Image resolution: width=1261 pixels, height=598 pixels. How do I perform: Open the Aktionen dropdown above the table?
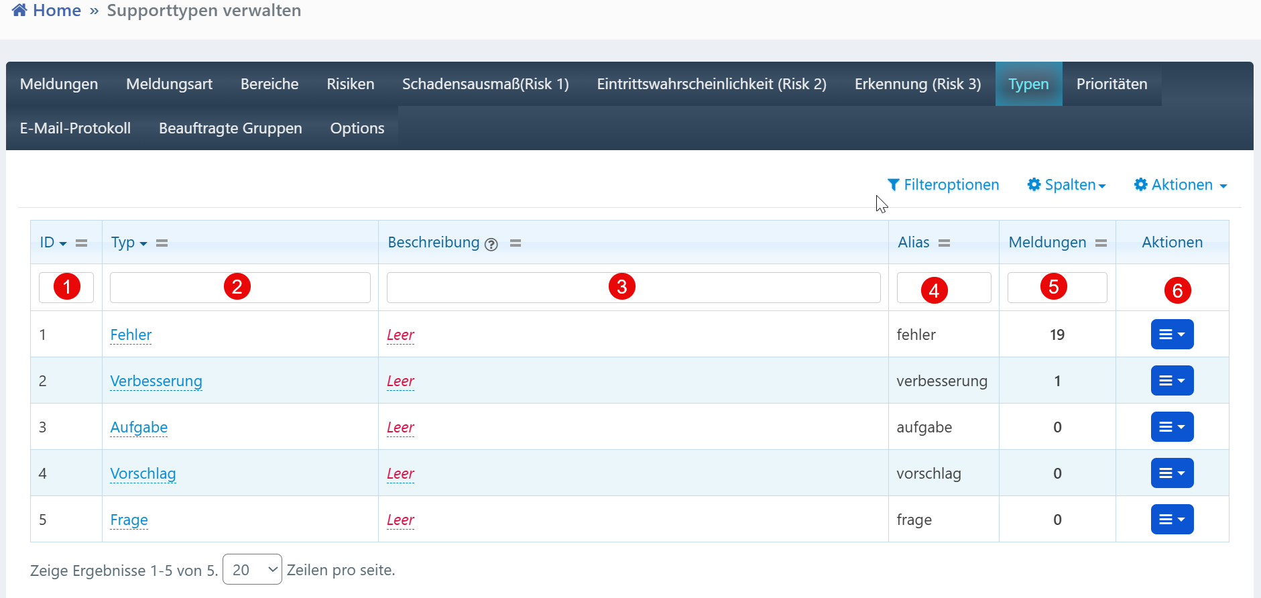tap(1180, 185)
